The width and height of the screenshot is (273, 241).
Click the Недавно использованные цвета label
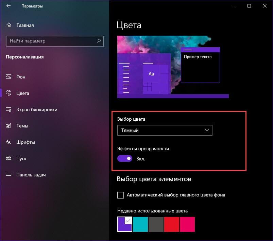pos(152,211)
